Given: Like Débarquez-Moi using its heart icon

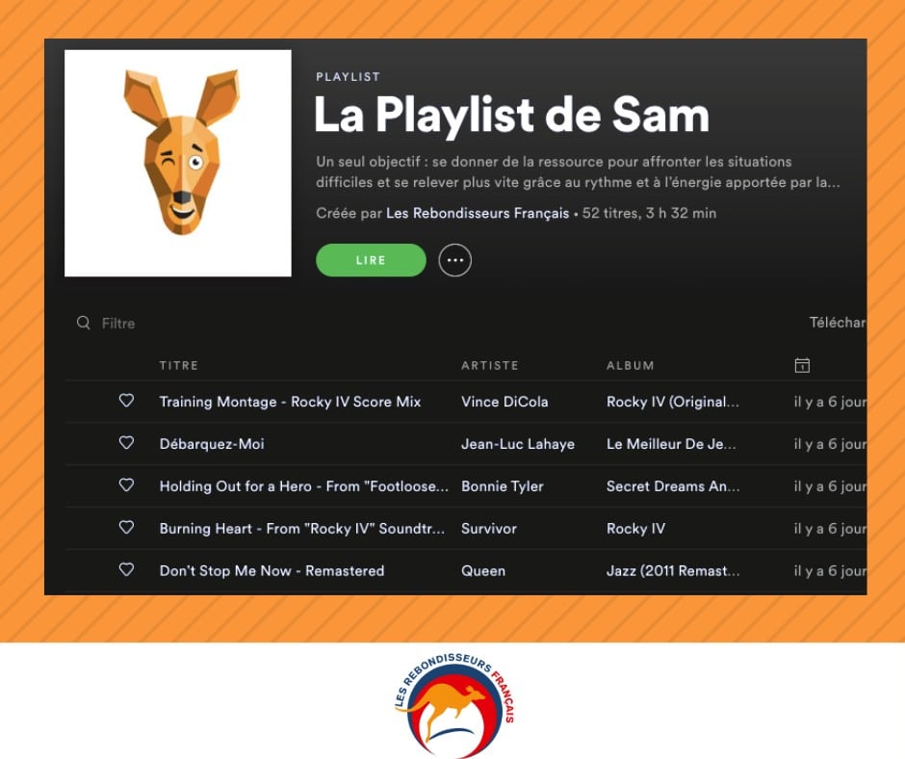Looking at the screenshot, I should (126, 442).
